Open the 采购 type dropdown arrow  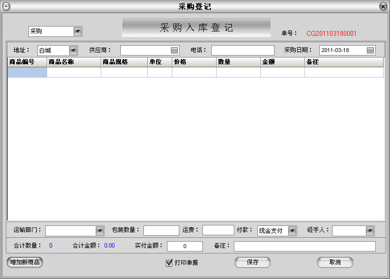click(78, 31)
